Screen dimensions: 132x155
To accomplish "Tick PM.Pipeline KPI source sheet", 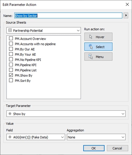I will 11,65.
